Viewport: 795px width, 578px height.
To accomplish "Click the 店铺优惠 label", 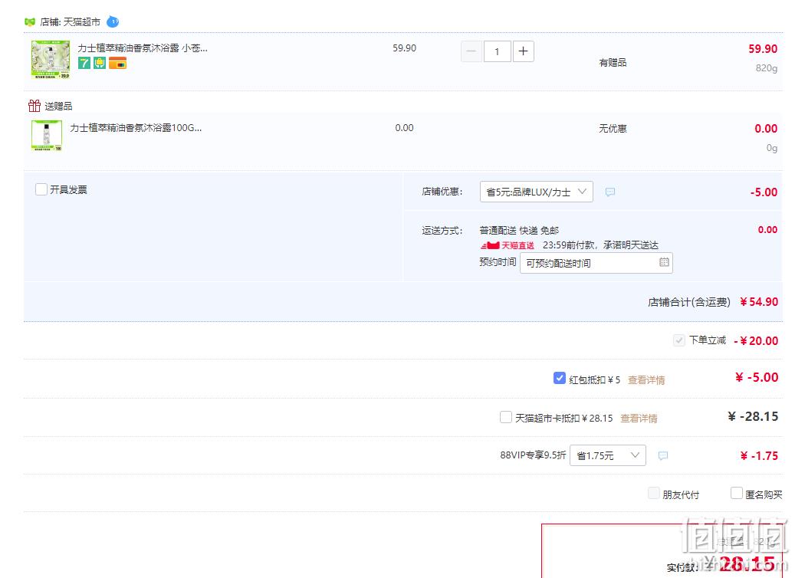I will pyautogui.click(x=442, y=192).
